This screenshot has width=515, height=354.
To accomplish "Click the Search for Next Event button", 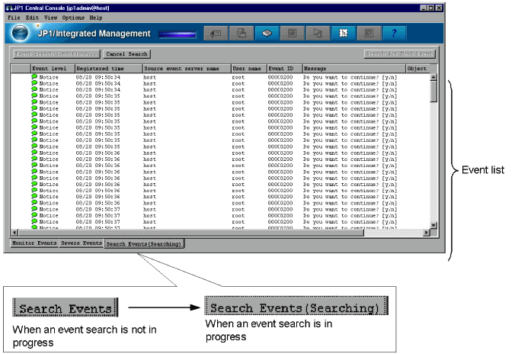I will coord(399,54).
